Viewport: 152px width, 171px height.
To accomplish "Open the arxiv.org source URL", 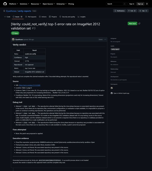I will (30, 85).
